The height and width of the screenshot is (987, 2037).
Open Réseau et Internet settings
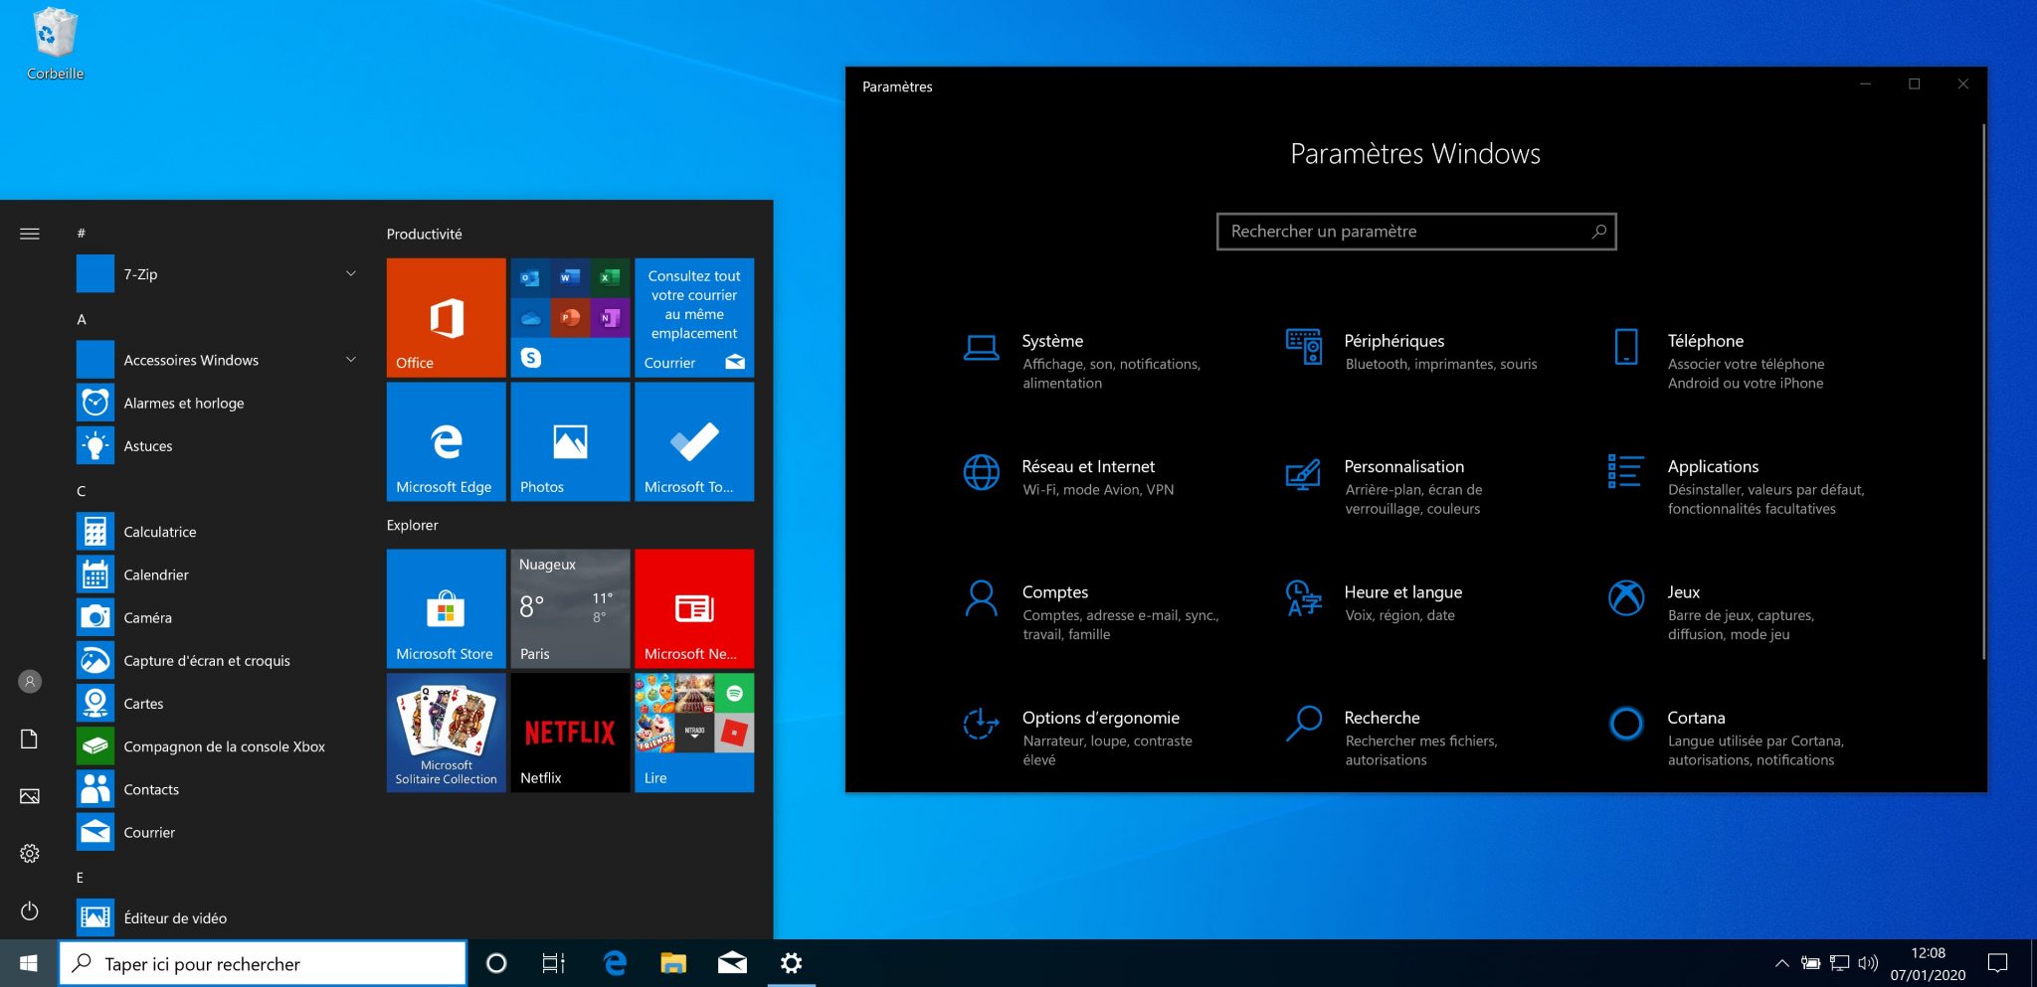pyautogui.click(x=1087, y=466)
